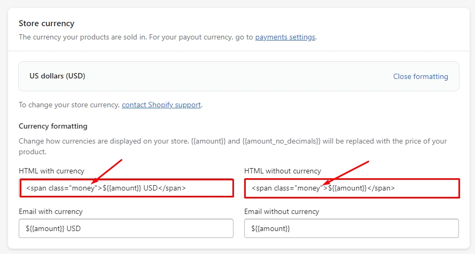The width and height of the screenshot is (475, 254).
Task: Click the "Change how currencies are displayed" description
Action: coord(160,141)
